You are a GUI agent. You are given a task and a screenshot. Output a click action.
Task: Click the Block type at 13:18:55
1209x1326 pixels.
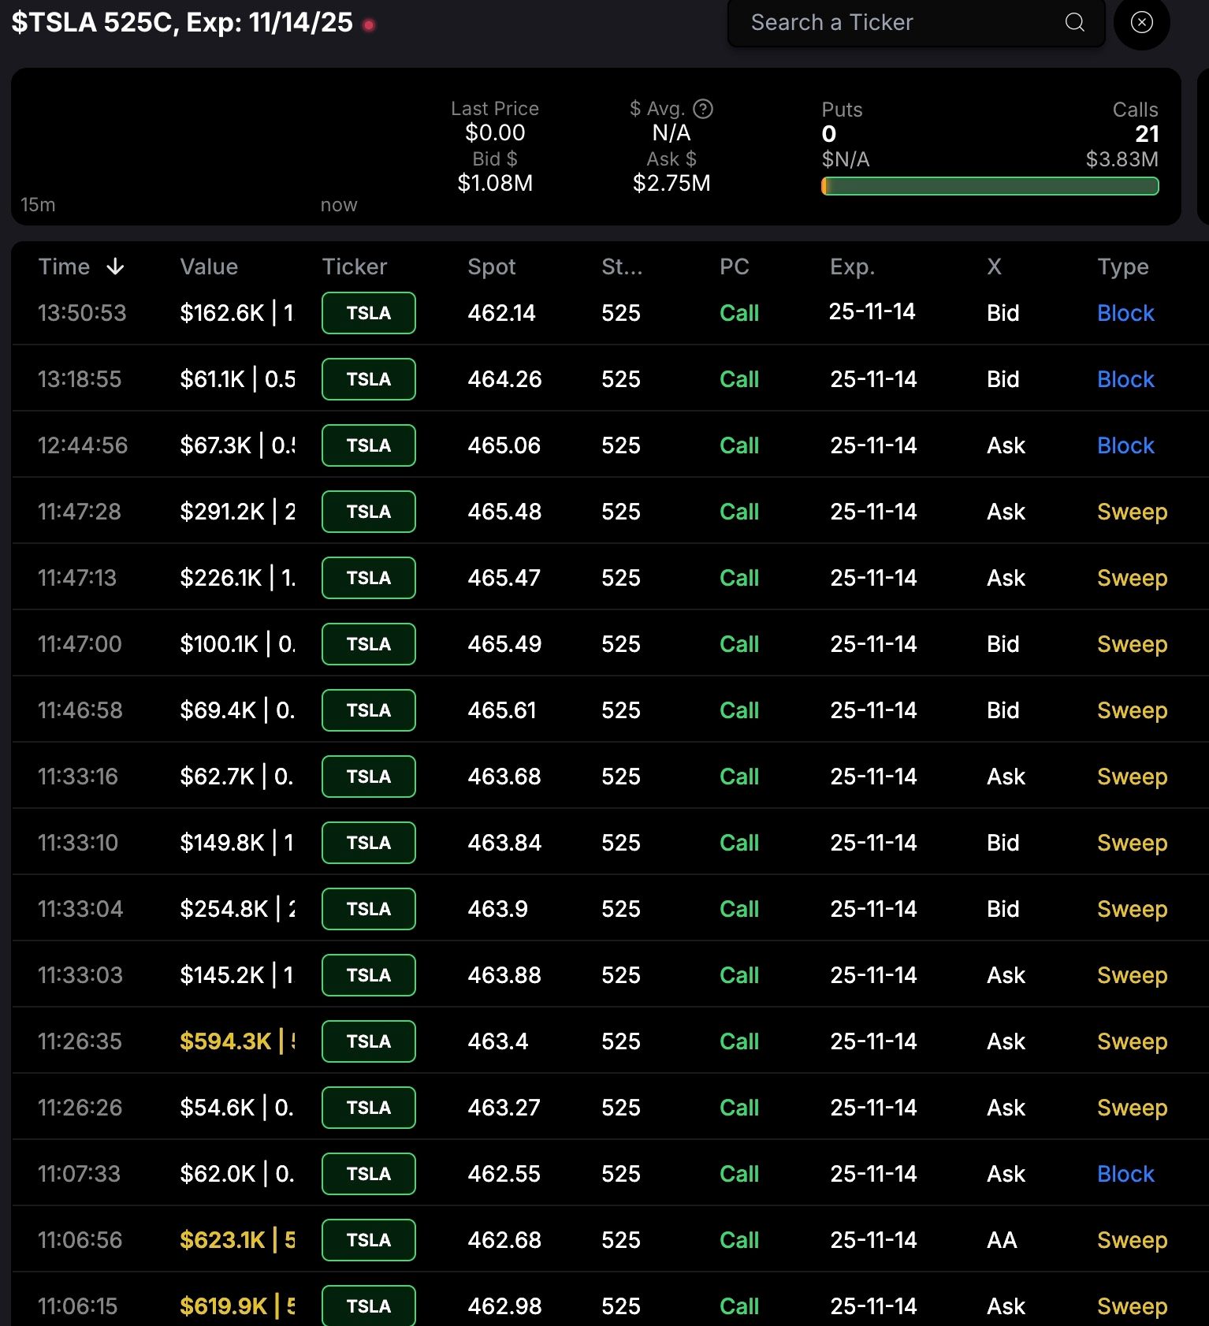coord(1125,379)
